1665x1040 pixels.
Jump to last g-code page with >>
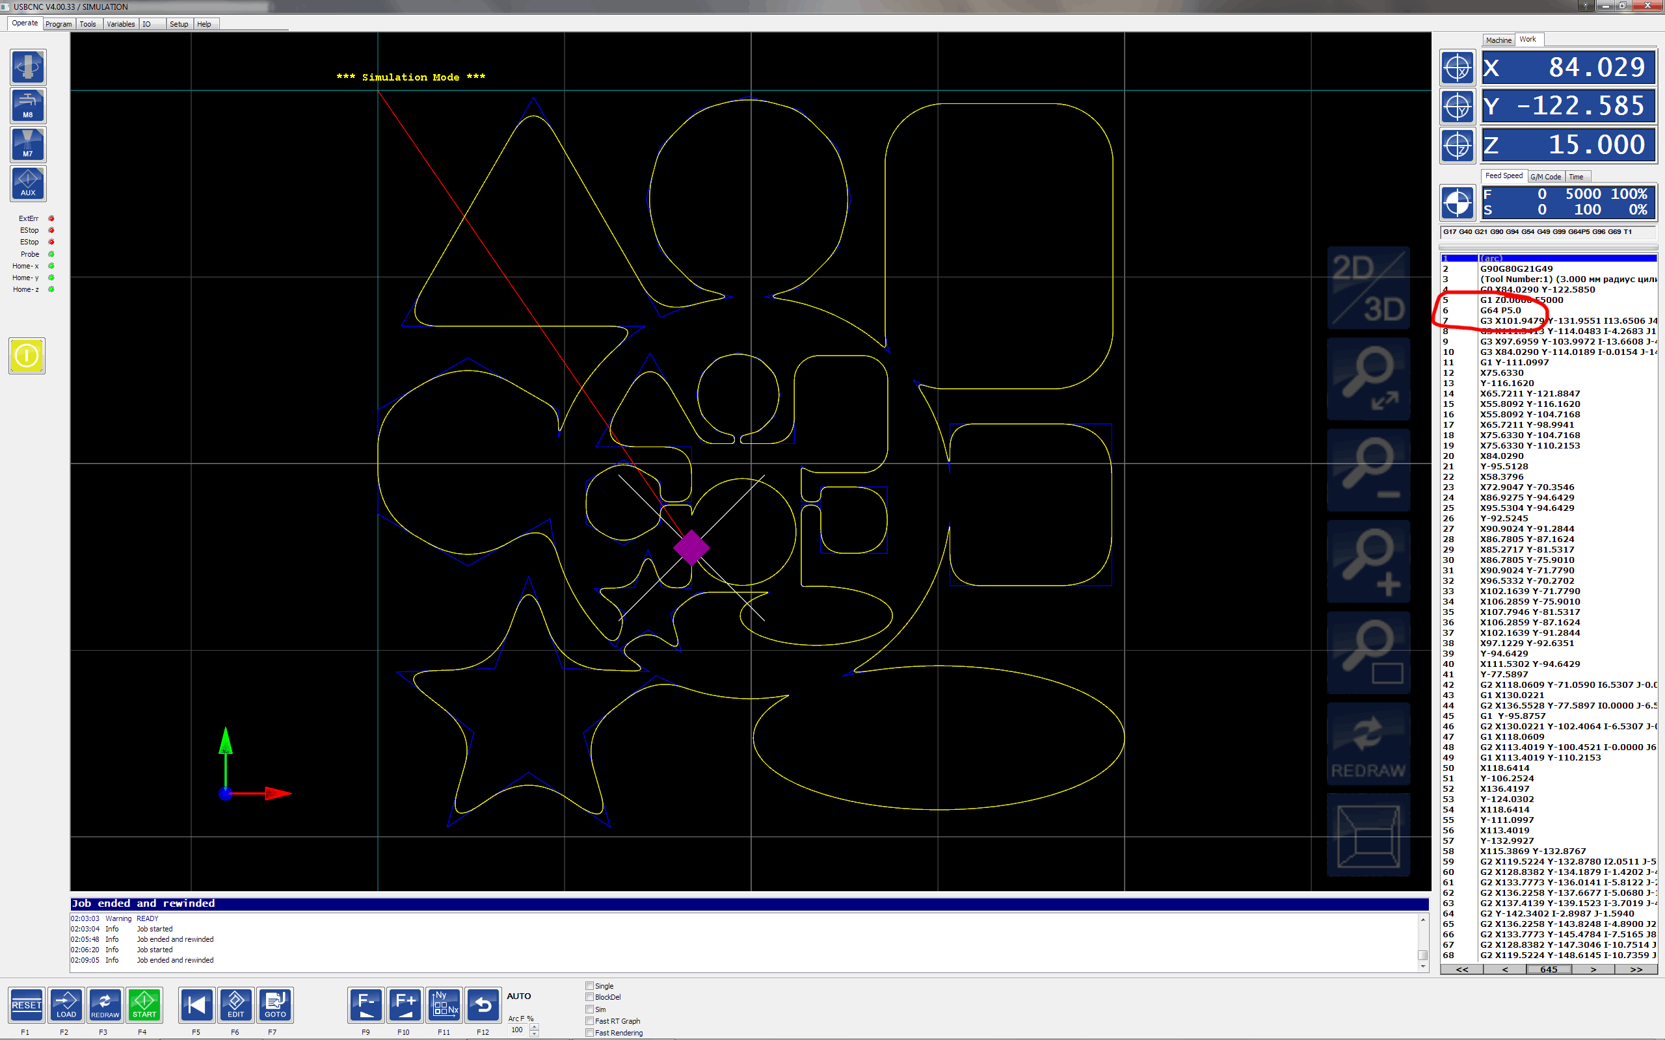1636,969
